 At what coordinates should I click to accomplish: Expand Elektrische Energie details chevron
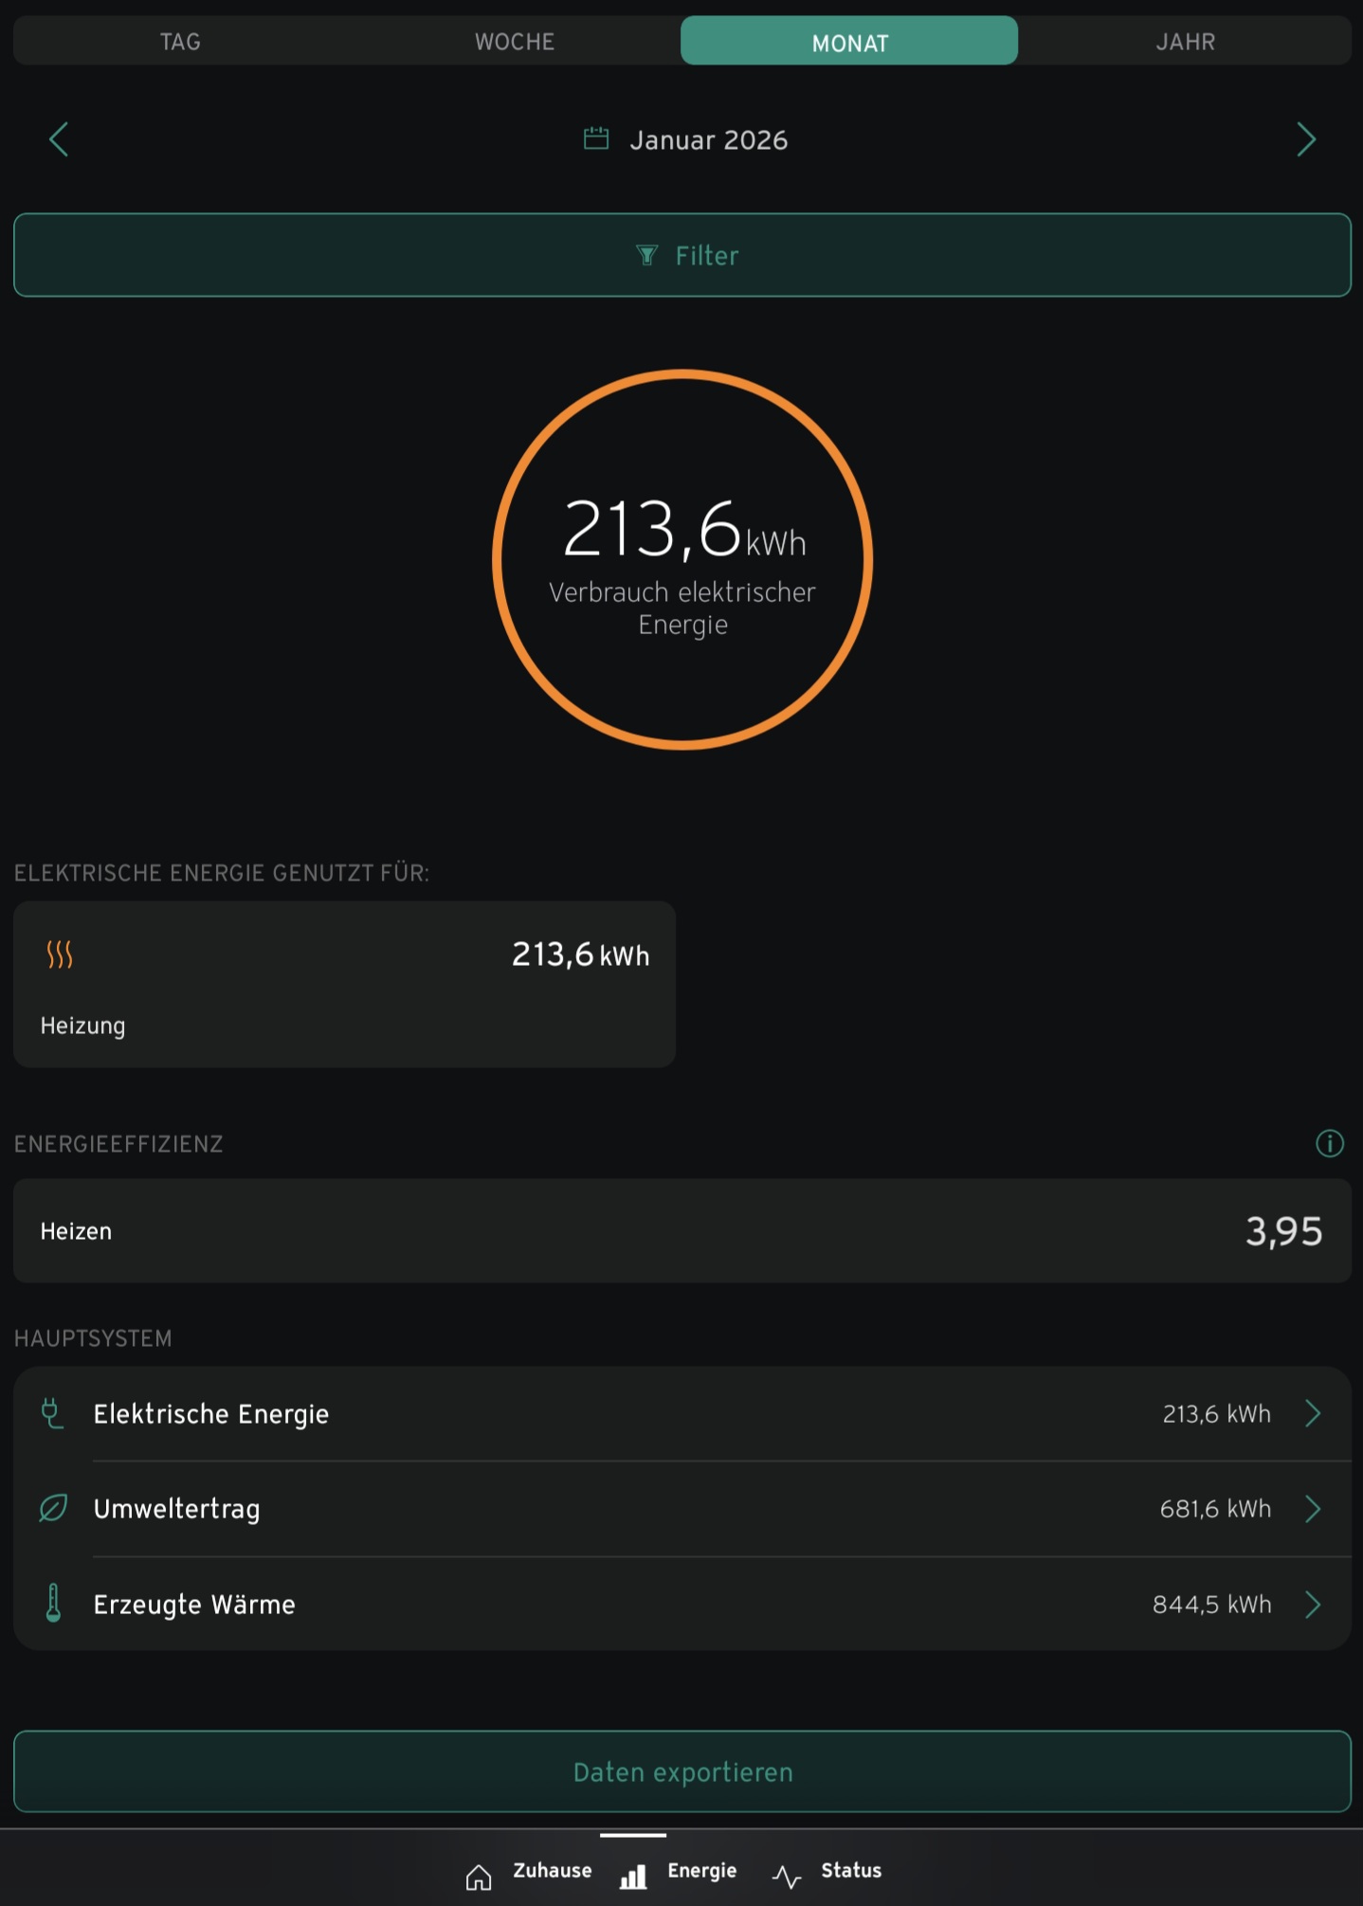(x=1313, y=1413)
